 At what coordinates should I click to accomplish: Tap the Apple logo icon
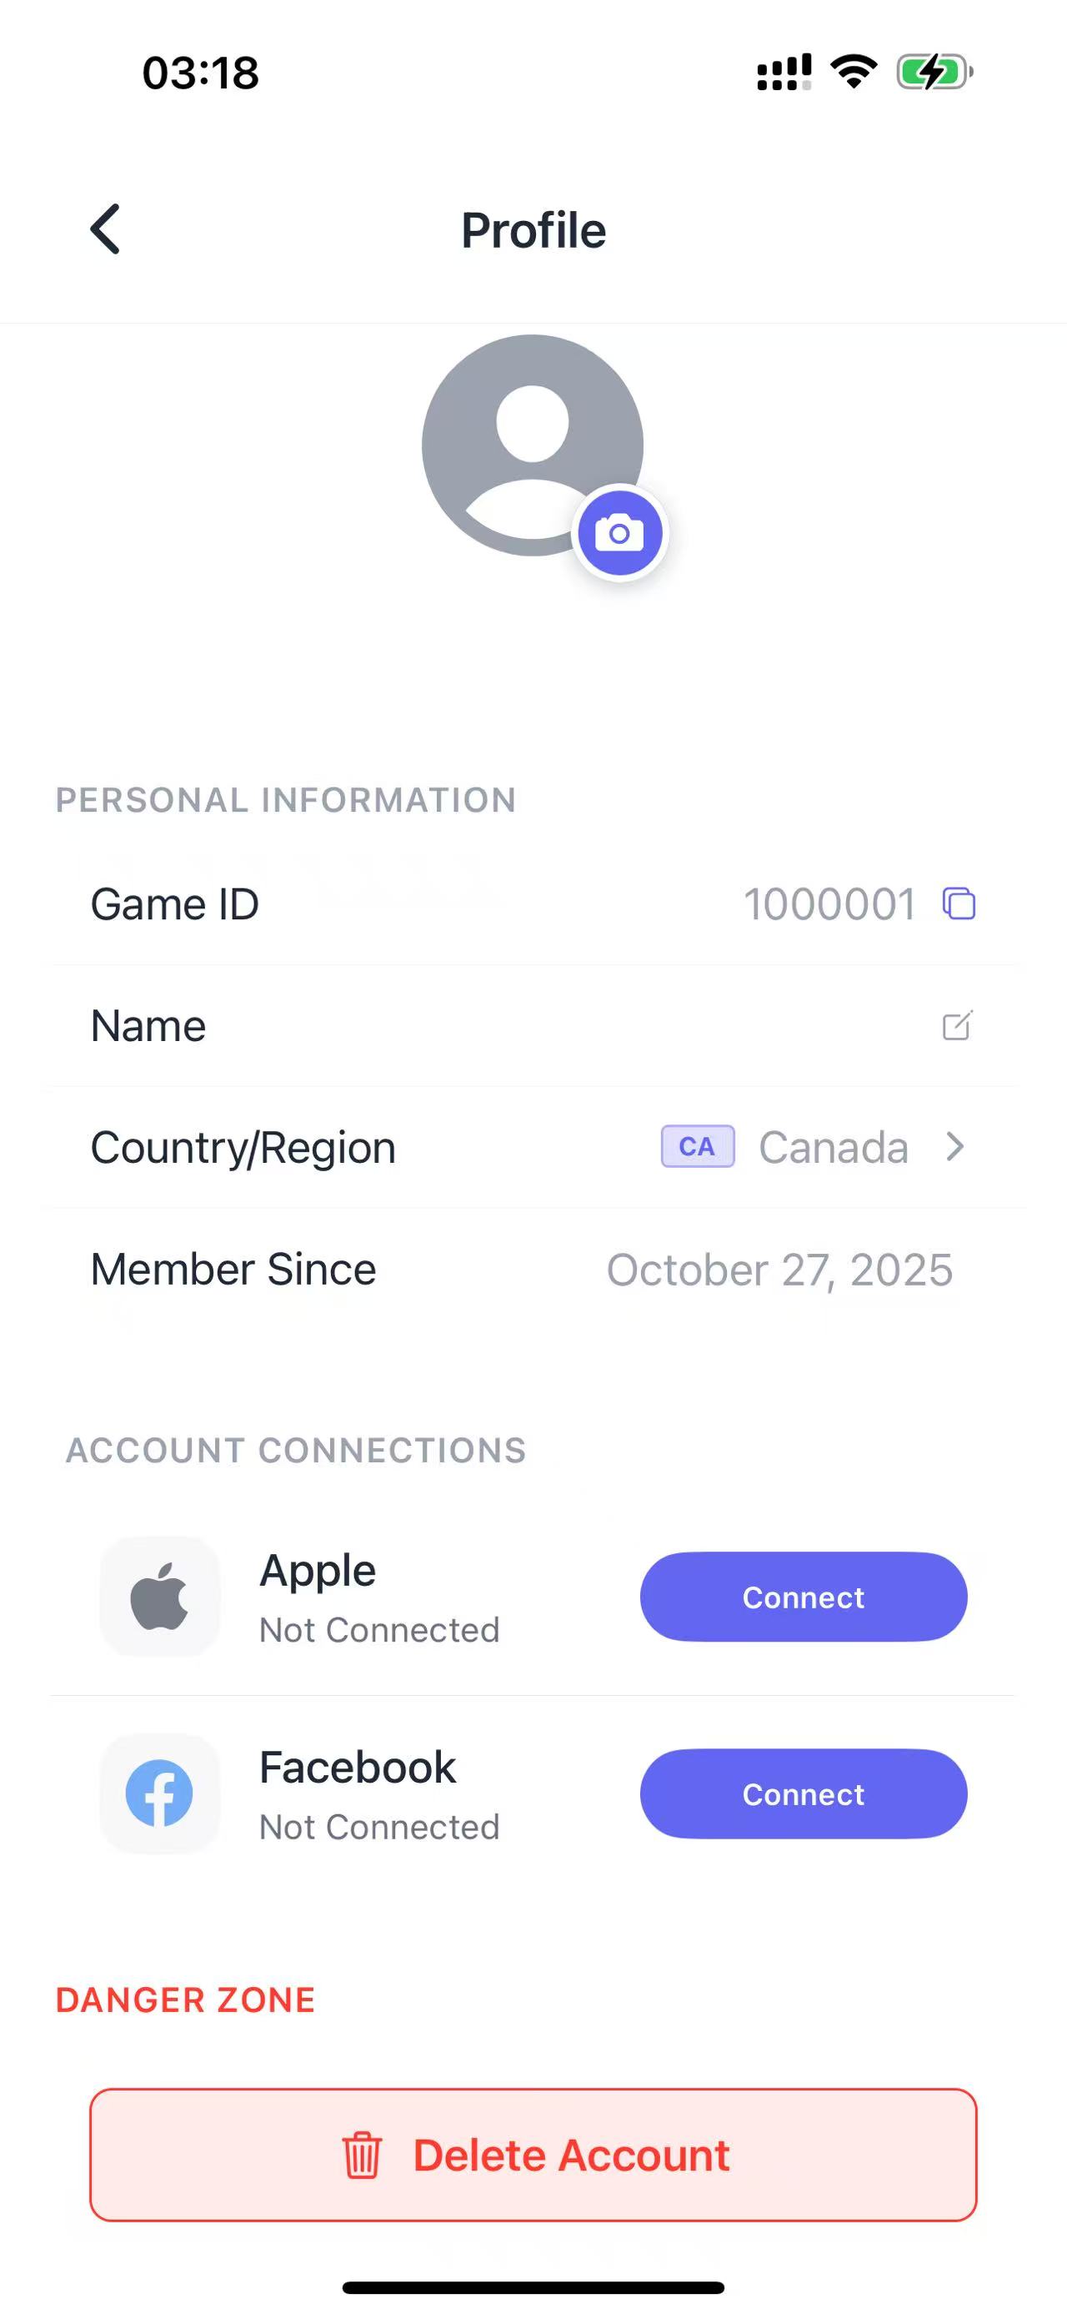160,1597
